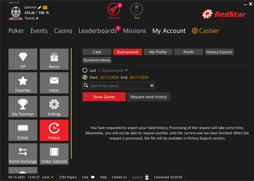Click the start date 23/11/2024
The height and width of the screenshot is (181, 254).
pos(109,77)
